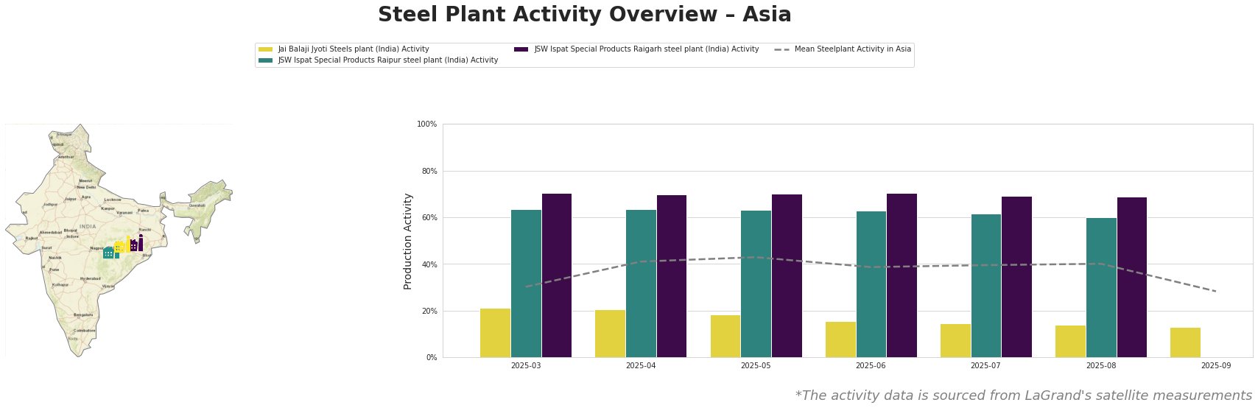The width and height of the screenshot is (1258, 408).
Task: Click Hyderabad label on the map
Action: (90, 278)
